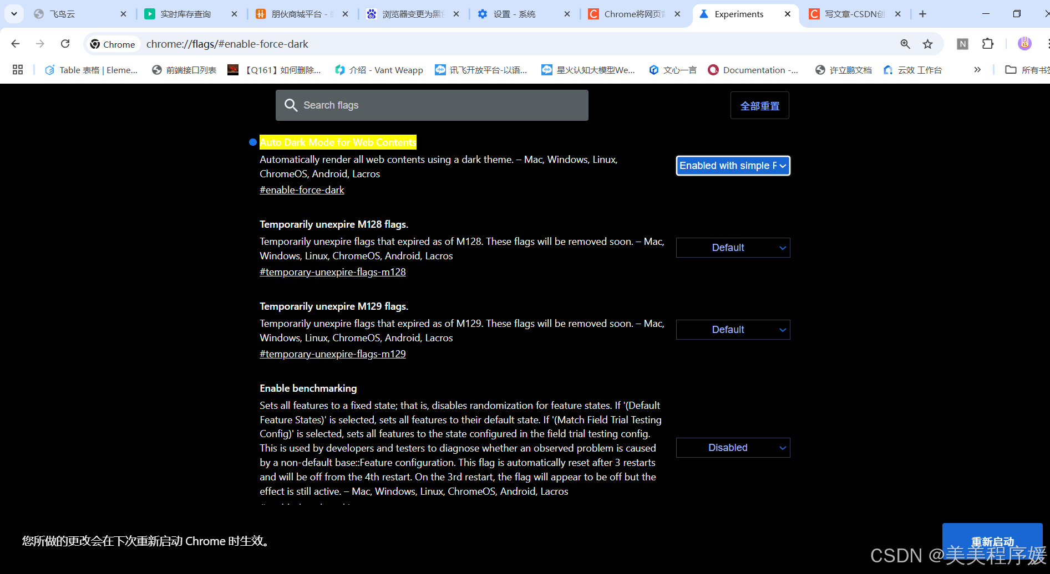Open the 许立鹏文档 bookmark
1050x574 pixels.
[844, 70]
